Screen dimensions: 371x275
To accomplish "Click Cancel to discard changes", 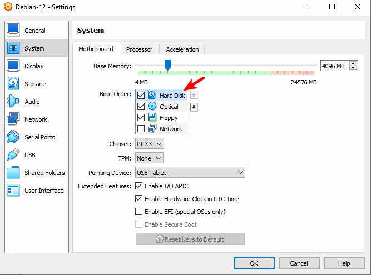I will coord(299,263).
